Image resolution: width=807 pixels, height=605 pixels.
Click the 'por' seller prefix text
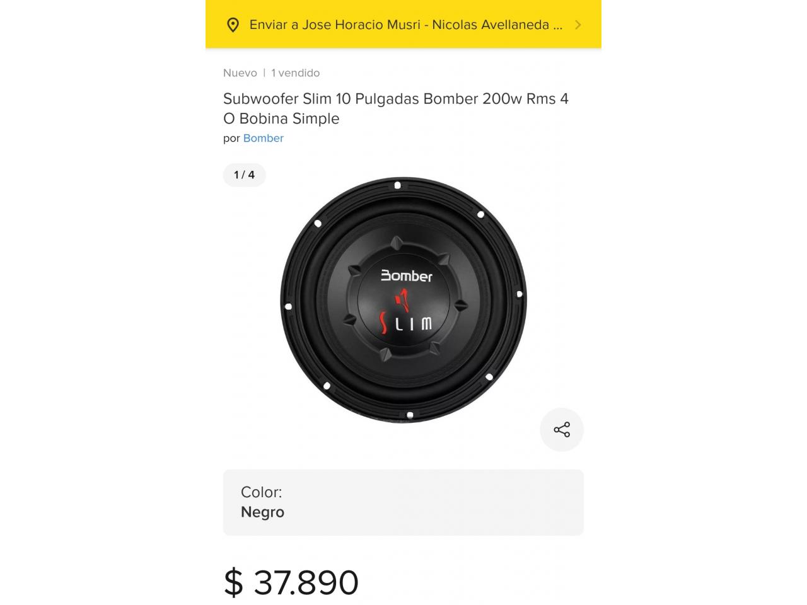(231, 139)
